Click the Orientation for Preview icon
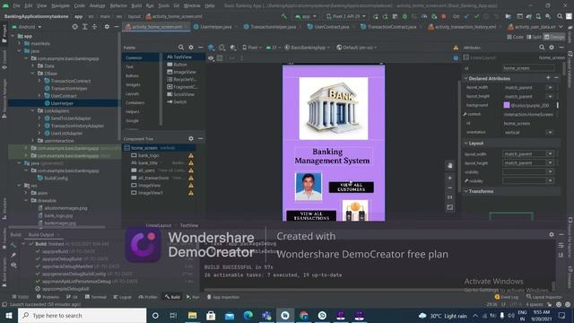This screenshot has height=323, width=574. 222,48
